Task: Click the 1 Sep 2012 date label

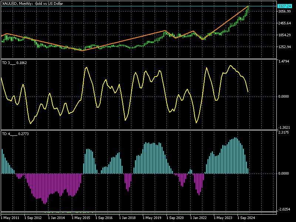Action: [33, 218]
